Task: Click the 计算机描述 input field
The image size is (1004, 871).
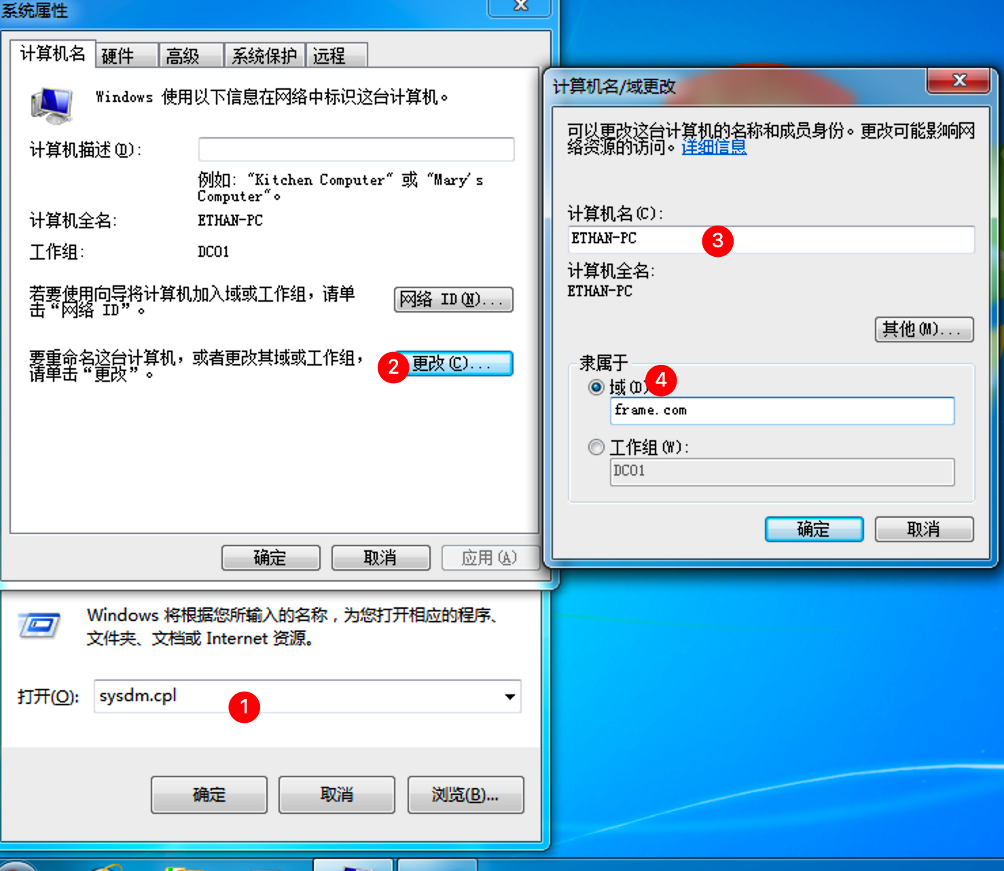Action: pyautogui.click(x=356, y=149)
